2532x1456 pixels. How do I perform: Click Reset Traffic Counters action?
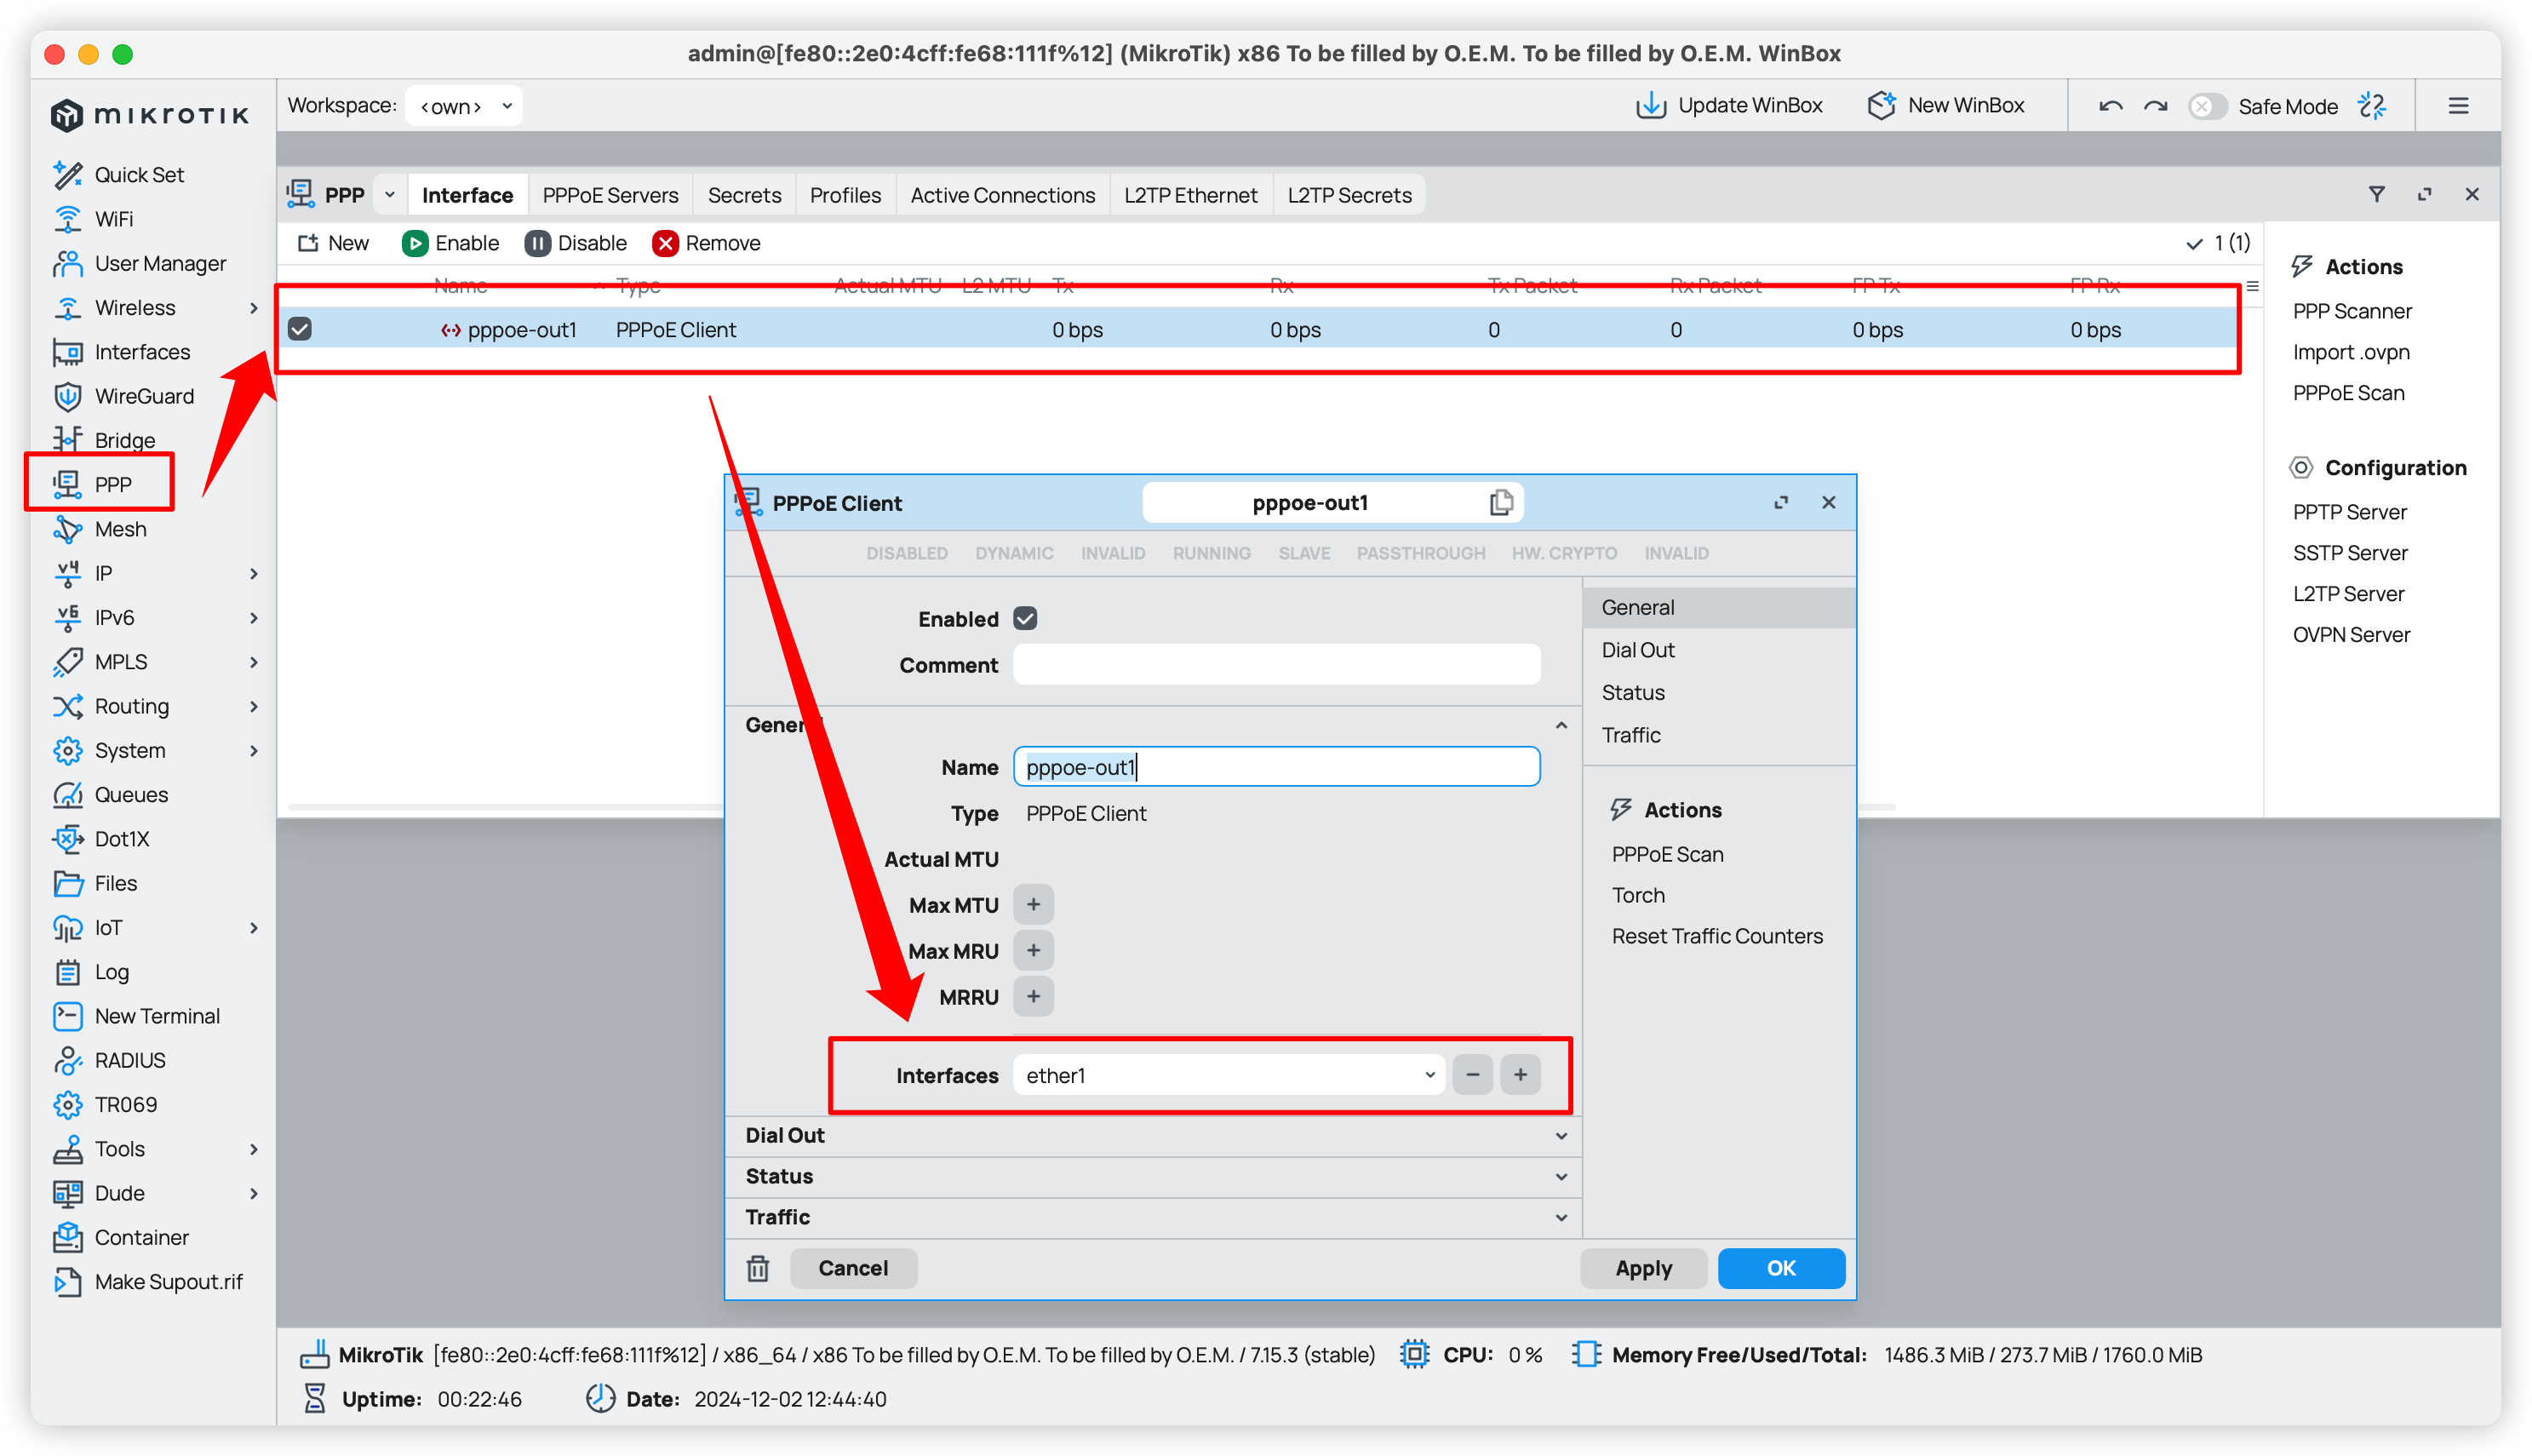[1716, 936]
